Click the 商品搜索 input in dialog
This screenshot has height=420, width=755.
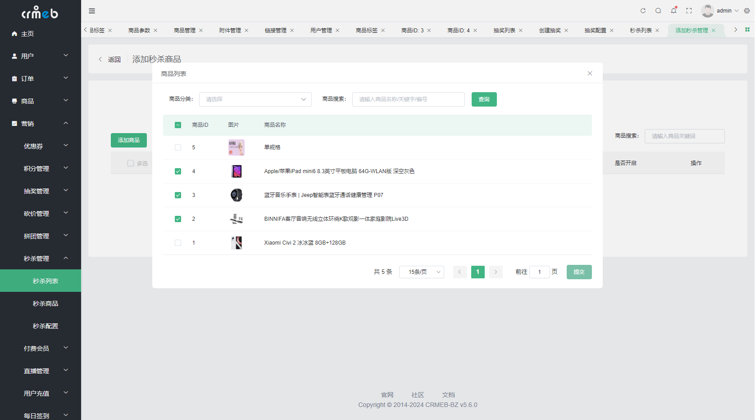tap(409, 99)
